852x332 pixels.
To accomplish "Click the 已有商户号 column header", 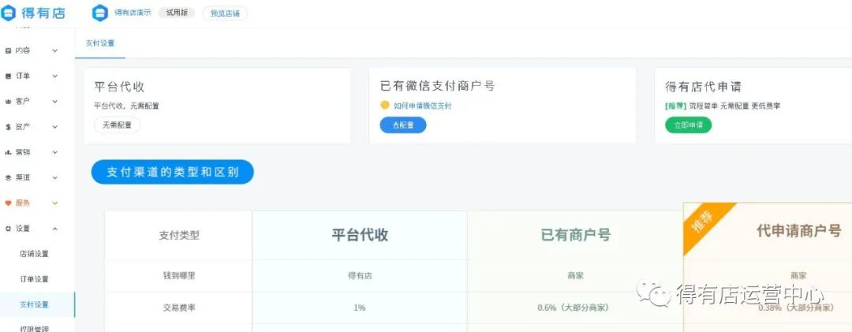I will 576,235.
